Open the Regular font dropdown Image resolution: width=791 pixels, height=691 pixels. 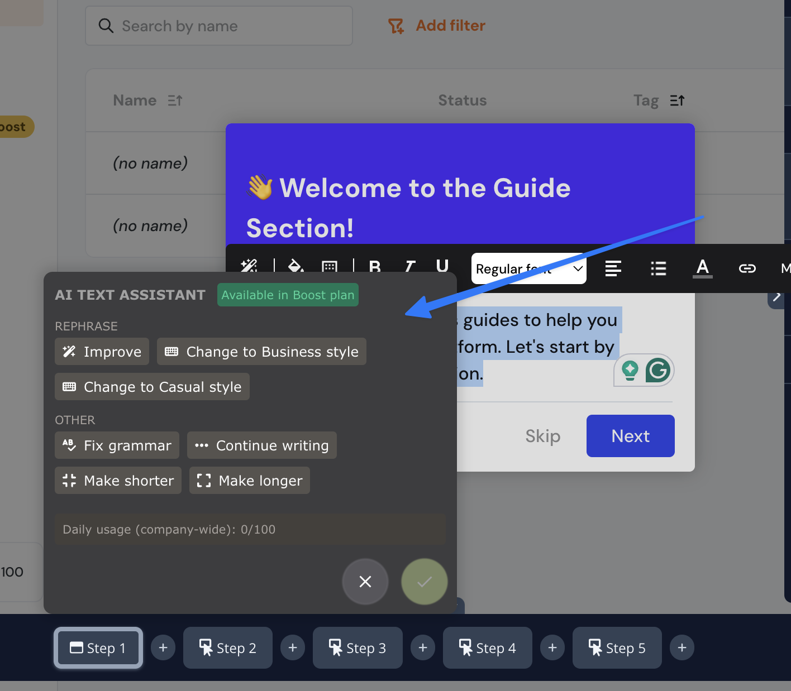click(528, 268)
